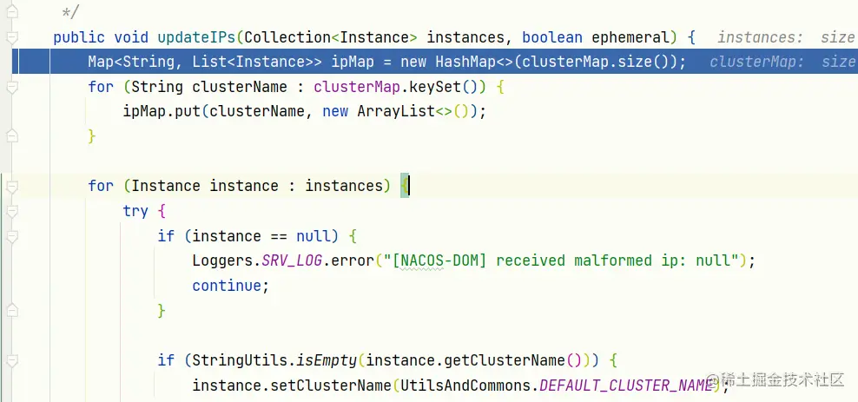Click the 'boolean' keyword

(x=552, y=37)
